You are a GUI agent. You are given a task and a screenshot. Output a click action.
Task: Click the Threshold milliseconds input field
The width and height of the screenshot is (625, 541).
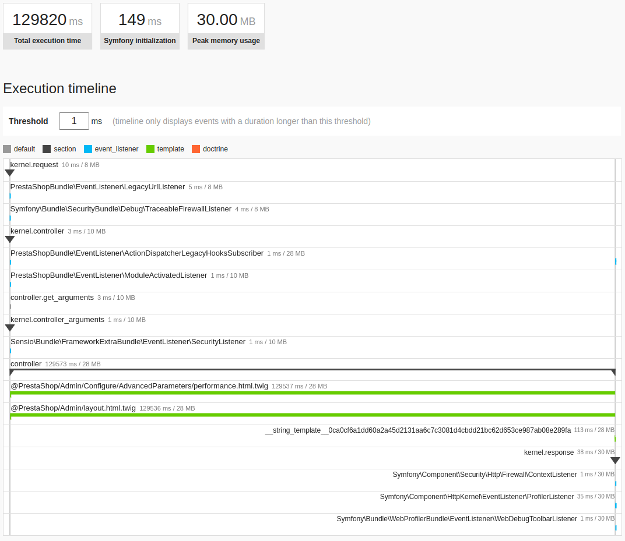tap(73, 121)
